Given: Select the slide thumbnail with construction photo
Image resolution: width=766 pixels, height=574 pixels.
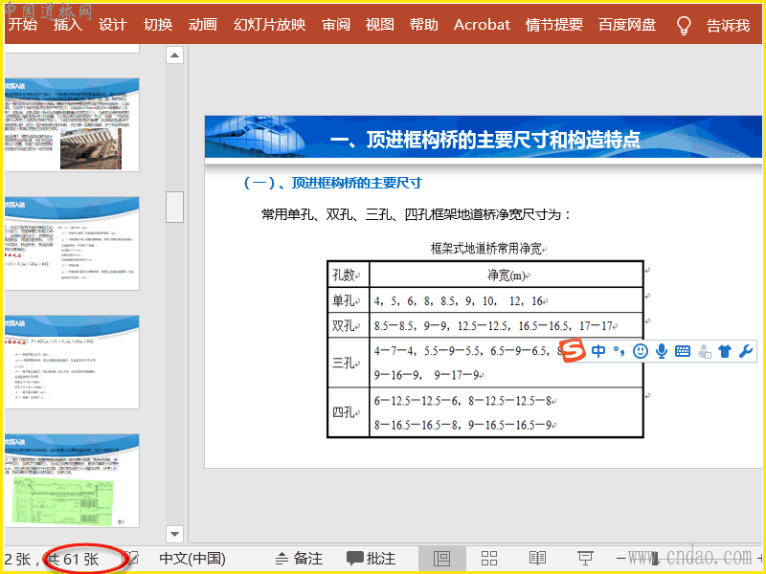Looking at the screenshot, I should pos(72,125).
